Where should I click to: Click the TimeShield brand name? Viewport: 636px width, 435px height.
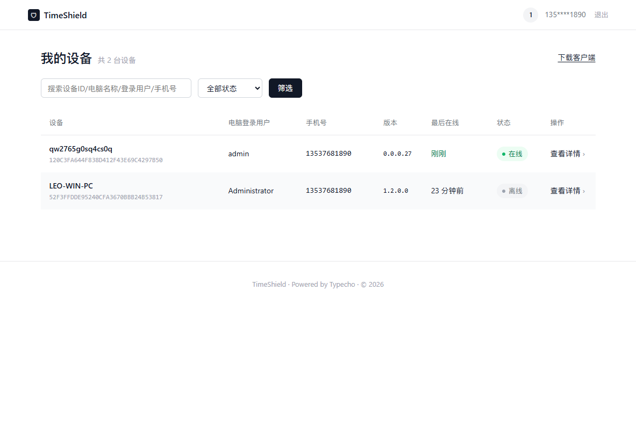[65, 16]
